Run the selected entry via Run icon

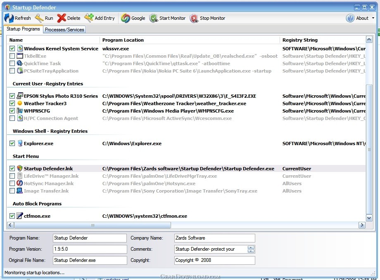click(x=39, y=18)
